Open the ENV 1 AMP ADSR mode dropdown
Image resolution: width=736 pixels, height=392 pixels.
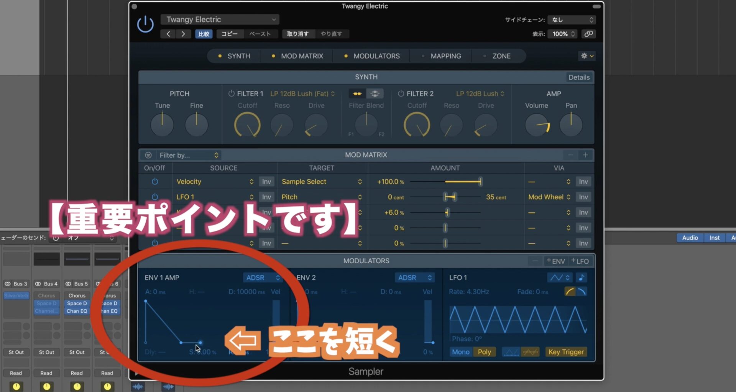click(x=263, y=277)
